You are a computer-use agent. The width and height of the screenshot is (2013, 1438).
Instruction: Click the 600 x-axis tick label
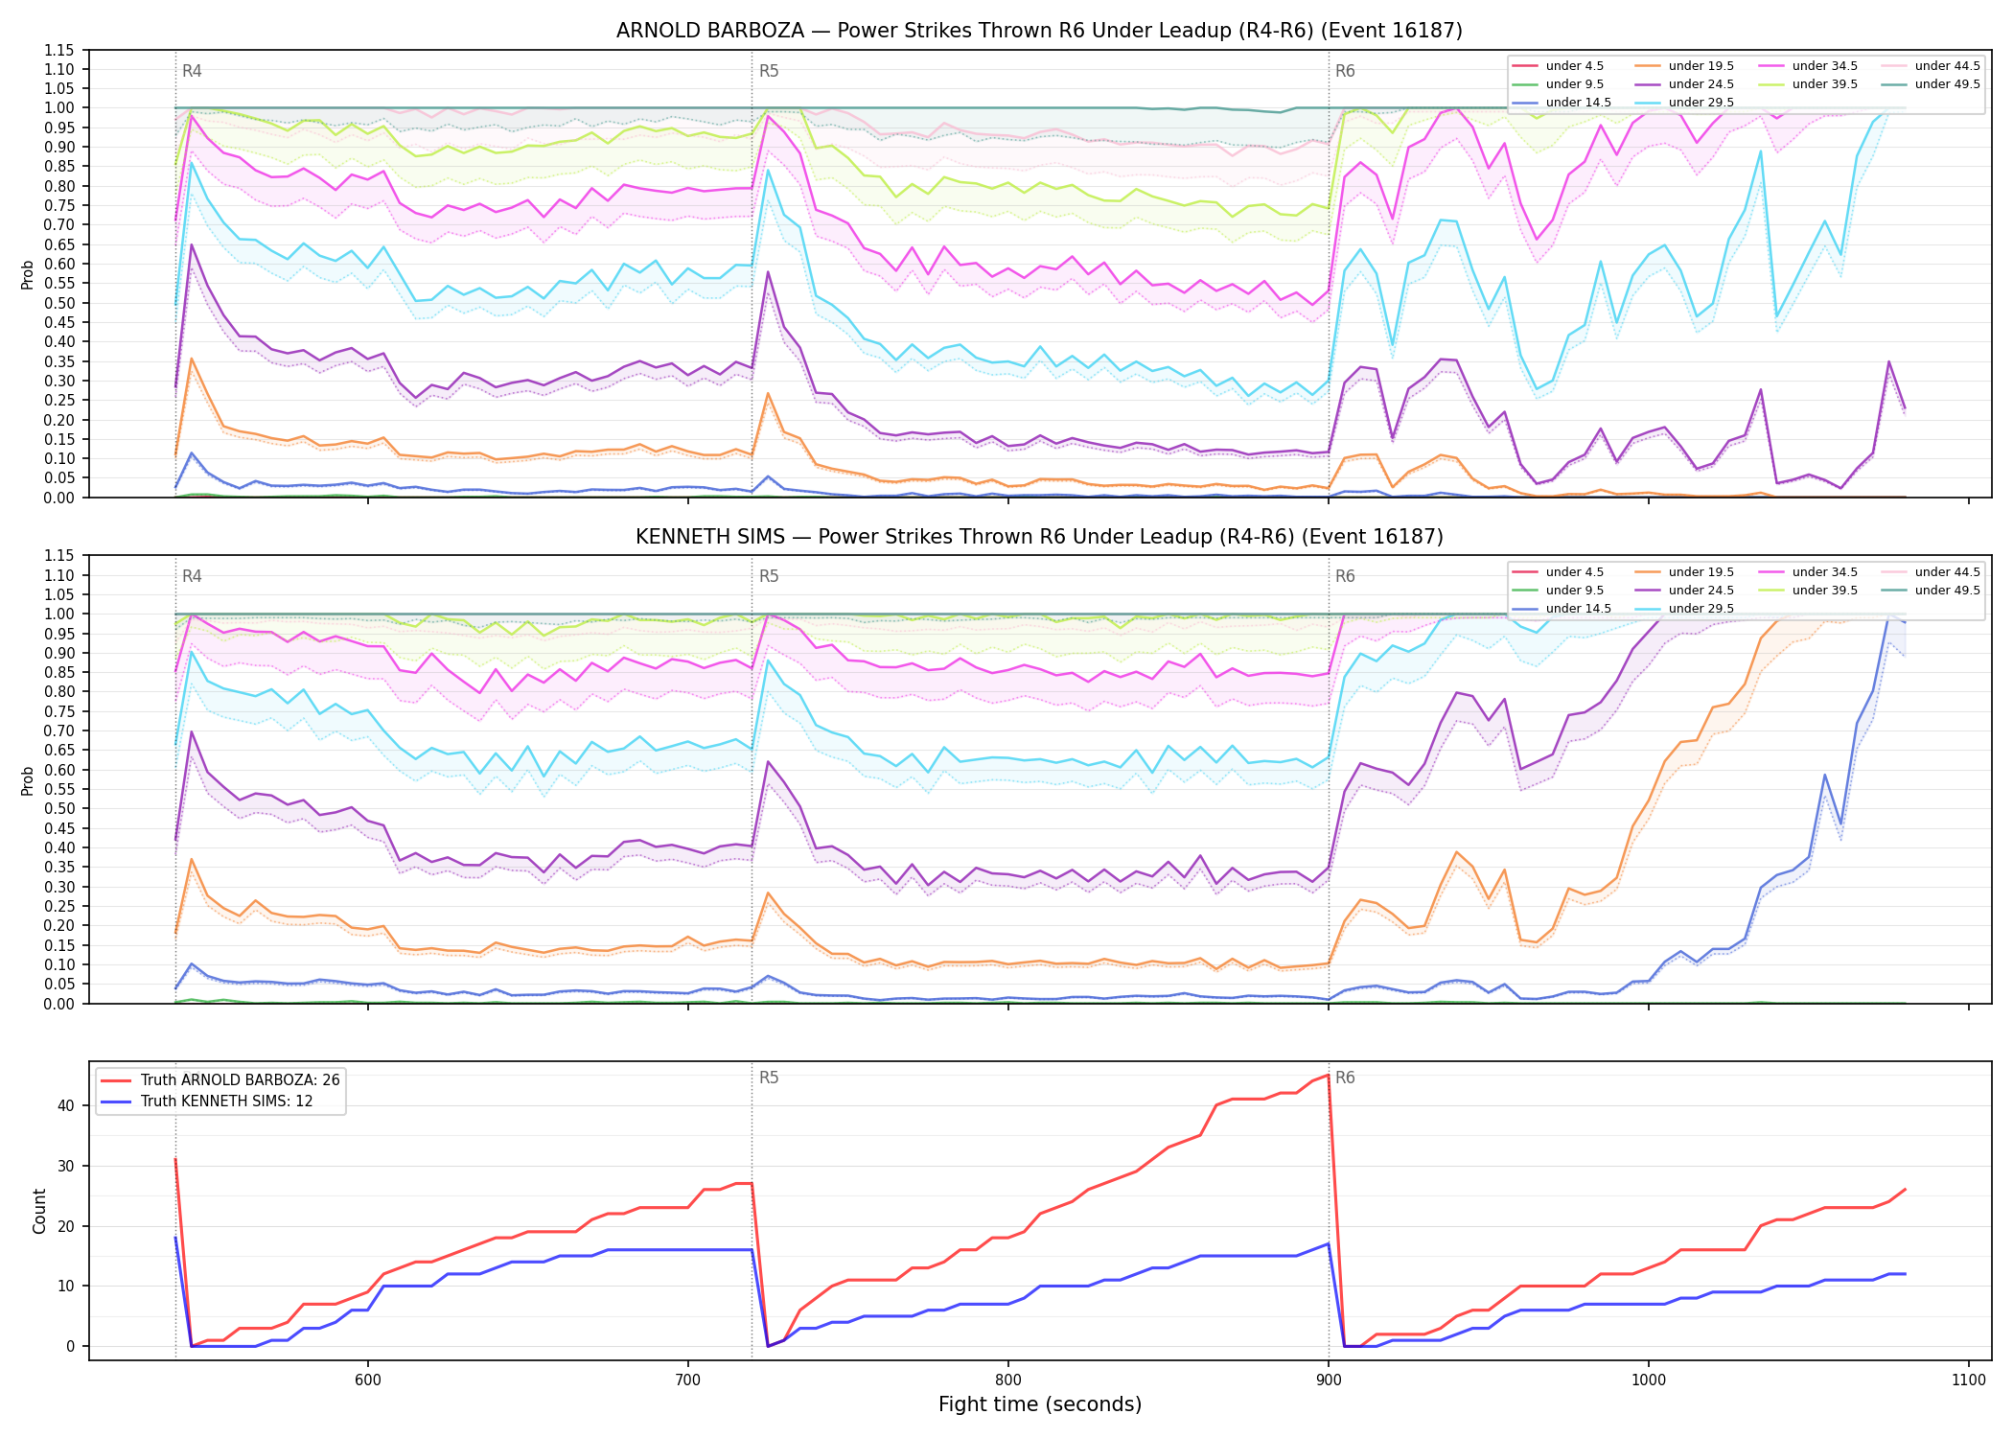click(x=368, y=1380)
